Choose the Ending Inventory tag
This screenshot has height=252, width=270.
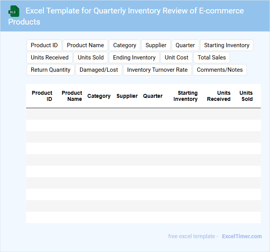[x=134, y=58]
